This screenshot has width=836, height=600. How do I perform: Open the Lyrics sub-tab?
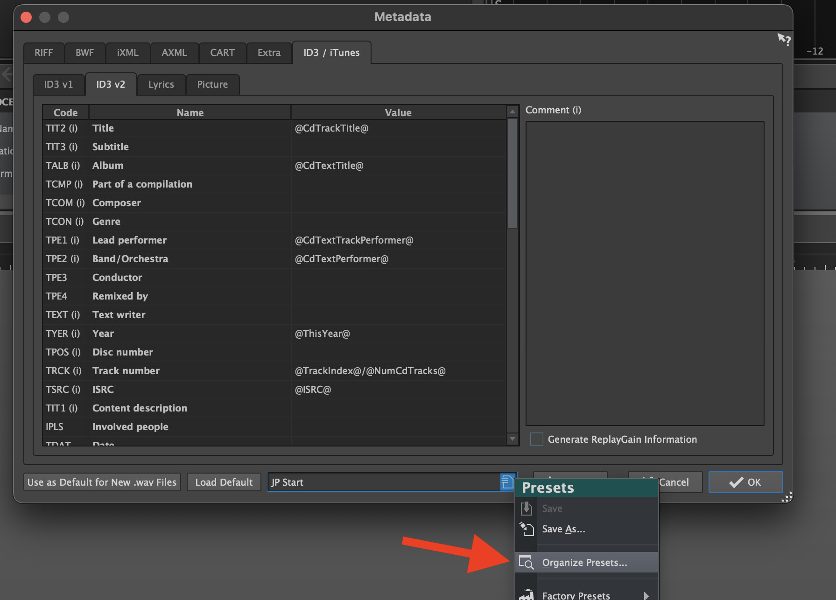(161, 84)
